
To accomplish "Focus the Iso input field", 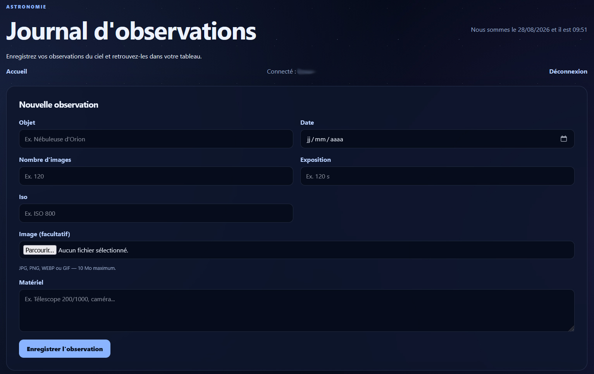I will 156,213.
